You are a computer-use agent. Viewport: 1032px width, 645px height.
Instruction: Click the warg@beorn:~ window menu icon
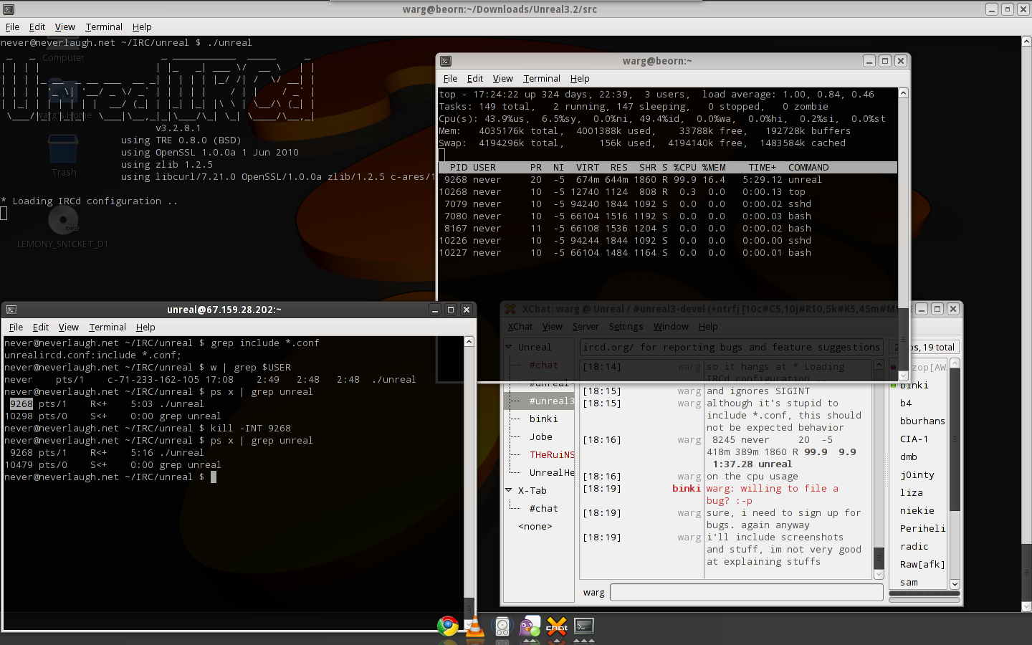(446, 62)
